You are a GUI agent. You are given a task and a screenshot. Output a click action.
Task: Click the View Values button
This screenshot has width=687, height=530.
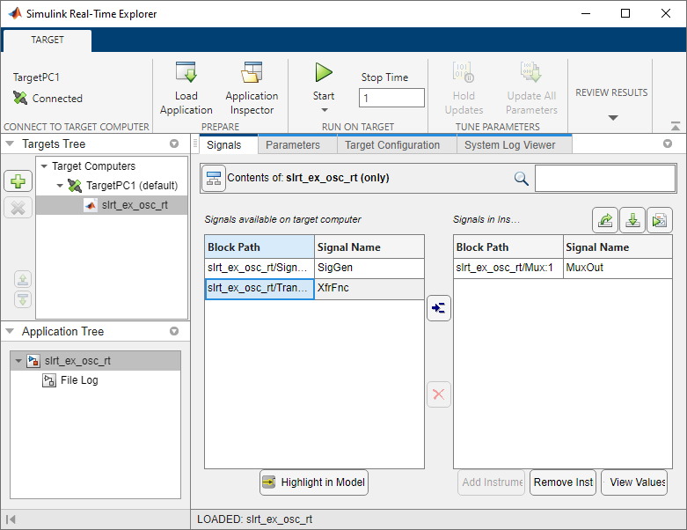634,482
